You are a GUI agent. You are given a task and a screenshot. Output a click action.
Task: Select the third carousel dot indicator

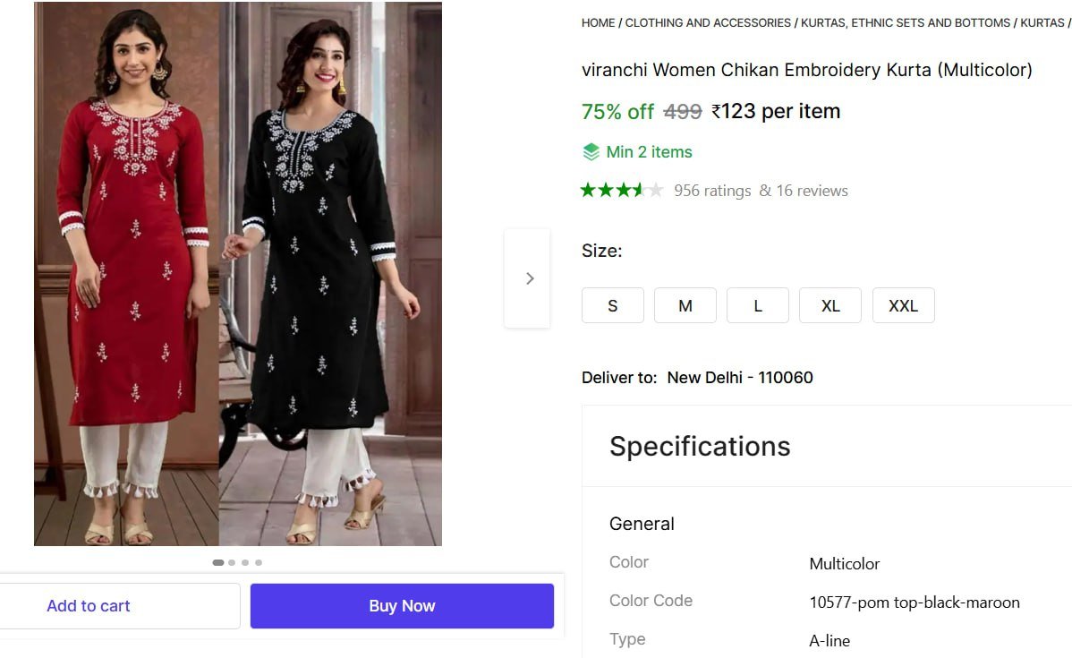245,562
